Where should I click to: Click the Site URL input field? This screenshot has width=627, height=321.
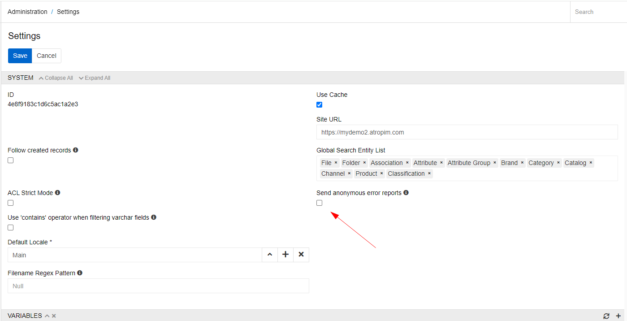click(x=467, y=132)
